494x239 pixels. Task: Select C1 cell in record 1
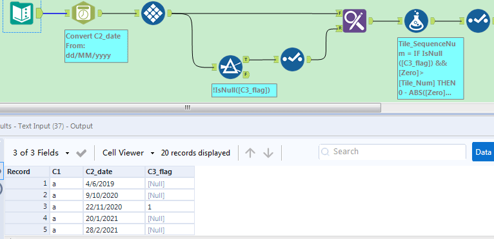click(66, 184)
